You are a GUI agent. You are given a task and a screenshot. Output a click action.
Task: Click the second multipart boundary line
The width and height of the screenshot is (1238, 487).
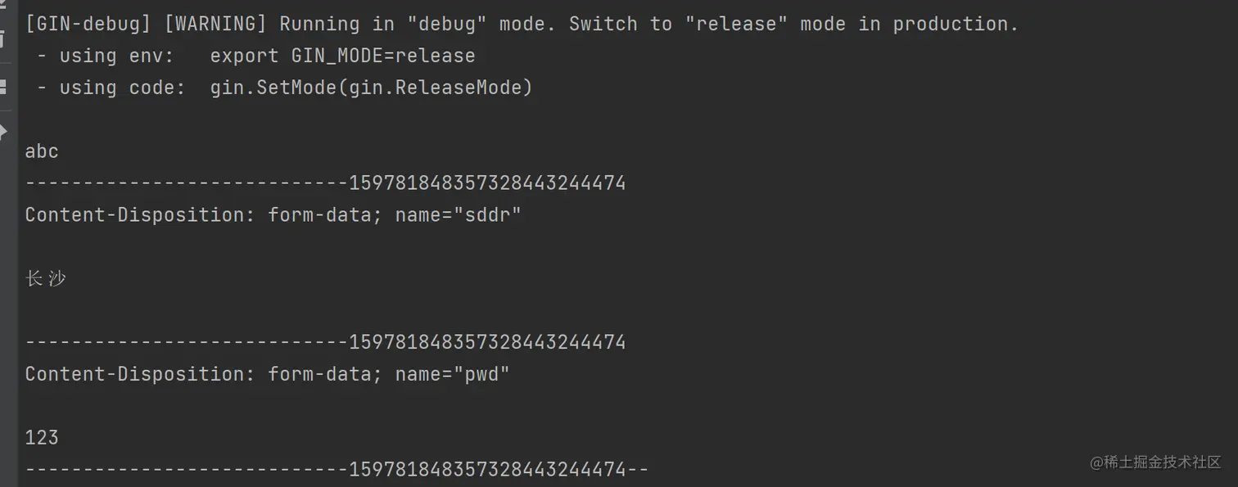(325, 342)
